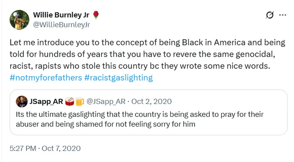Open the three-dot More options menu
Image resolution: width=294 pixels, height=162 pixels.
(x=283, y=15)
